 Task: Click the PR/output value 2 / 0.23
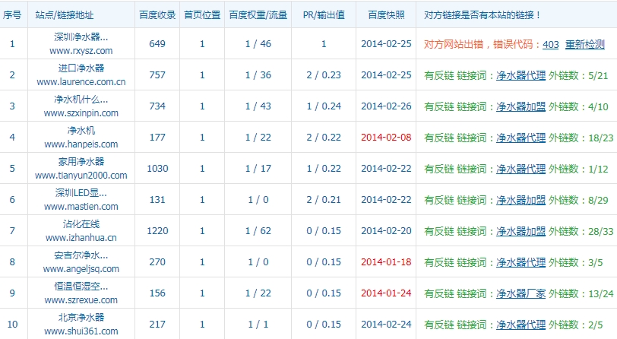(x=324, y=74)
